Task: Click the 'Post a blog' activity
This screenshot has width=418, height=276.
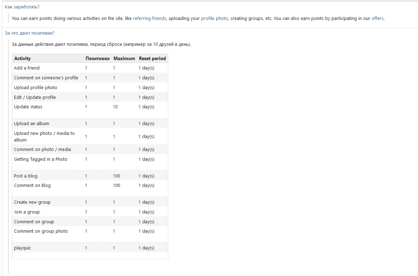Action: pos(25,176)
